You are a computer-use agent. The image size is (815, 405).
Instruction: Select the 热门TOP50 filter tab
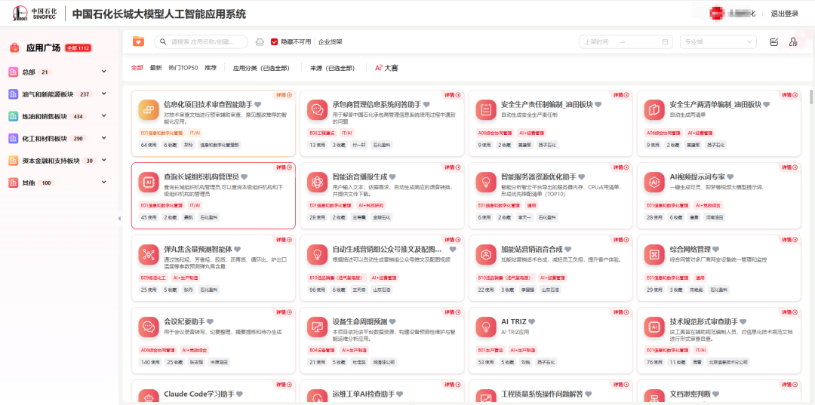pyautogui.click(x=183, y=68)
